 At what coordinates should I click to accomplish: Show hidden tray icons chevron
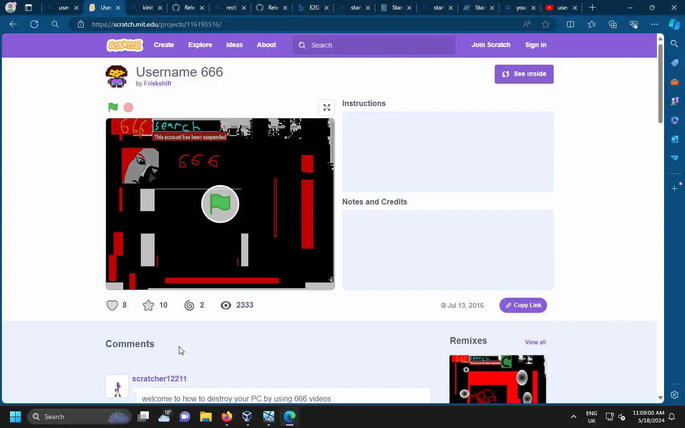point(574,417)
